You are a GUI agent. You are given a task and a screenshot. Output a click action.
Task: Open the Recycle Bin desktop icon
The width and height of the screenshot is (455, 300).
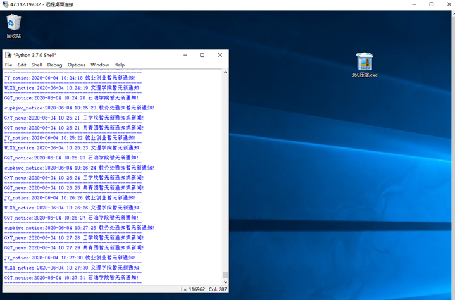(x=14, y=26)
